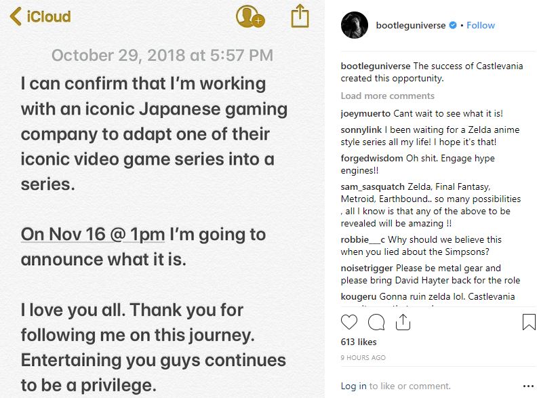The height and width of the screenshot is (398, 539).
Task: Click the add people icon in Notes
Action: (x=249, y=16)
